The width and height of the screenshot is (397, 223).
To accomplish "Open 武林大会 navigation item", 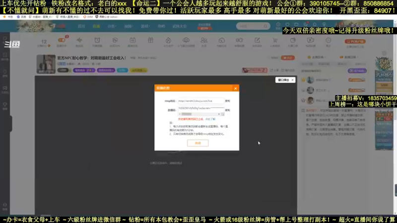I will click(x=180, y=26).
